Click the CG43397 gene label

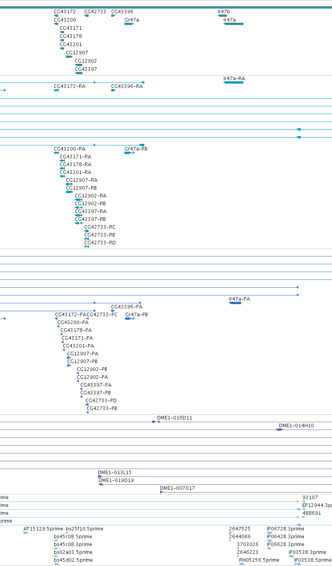point(86,69)
